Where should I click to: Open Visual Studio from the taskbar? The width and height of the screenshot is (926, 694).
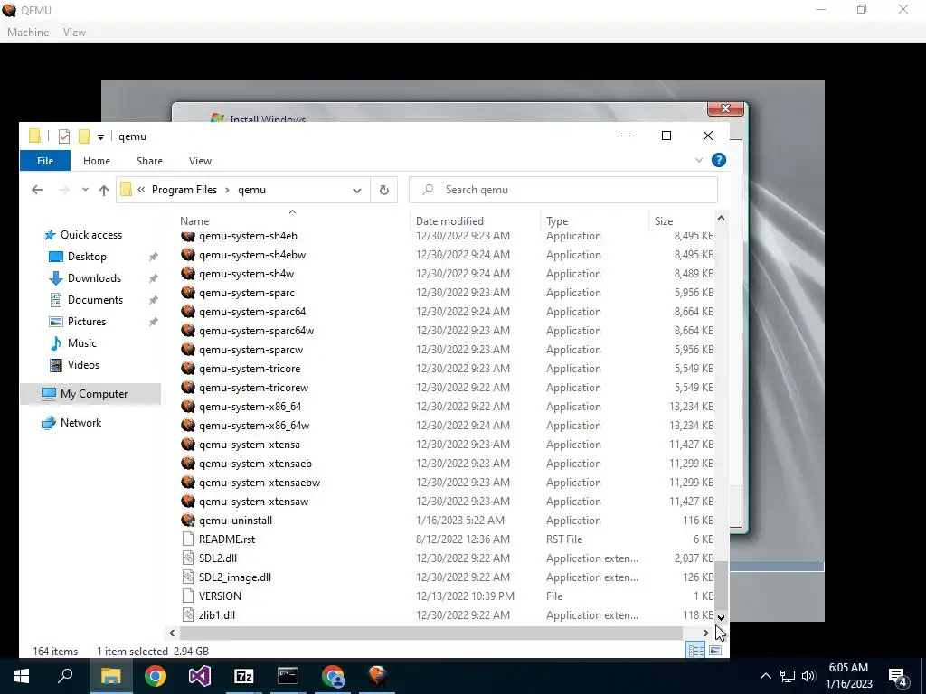click(200, 676)
